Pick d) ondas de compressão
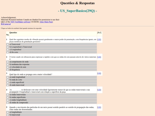Viewport: 155px width, 116px height. pyautogui.click(x=7, y=103)
